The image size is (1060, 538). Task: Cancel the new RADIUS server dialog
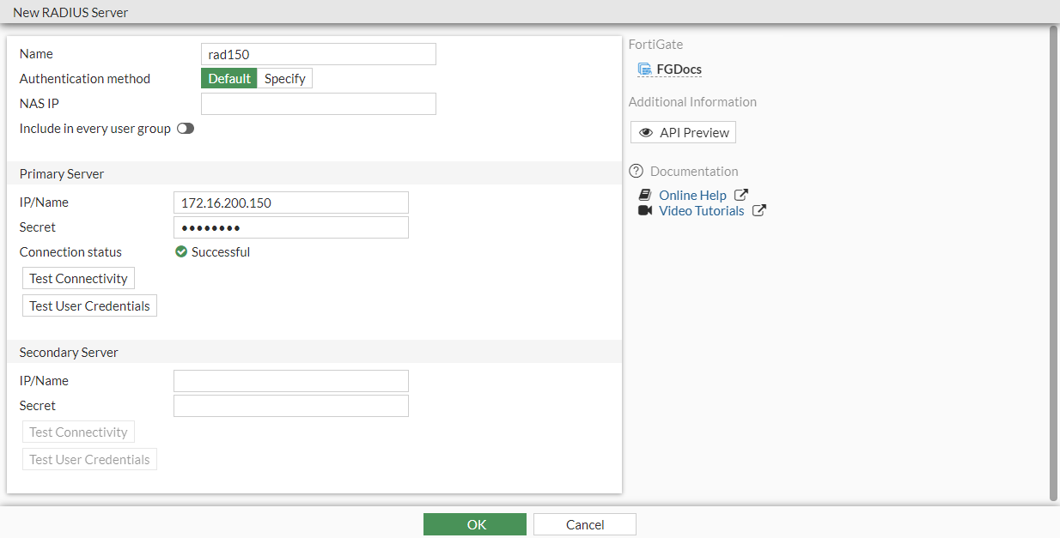click(585, 524)
